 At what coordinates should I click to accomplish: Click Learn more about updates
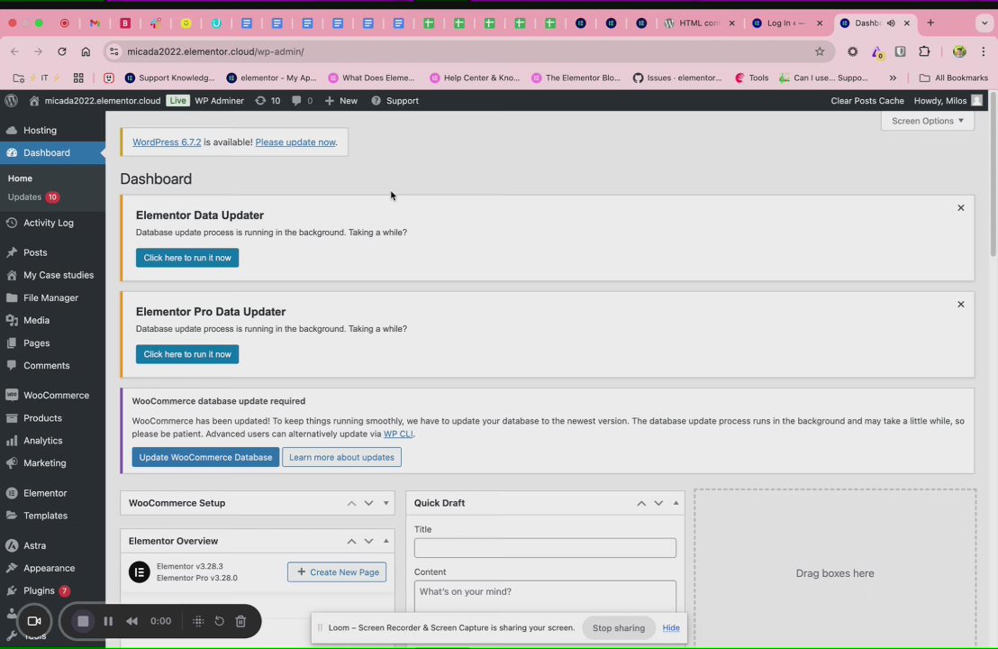[341, 457]
